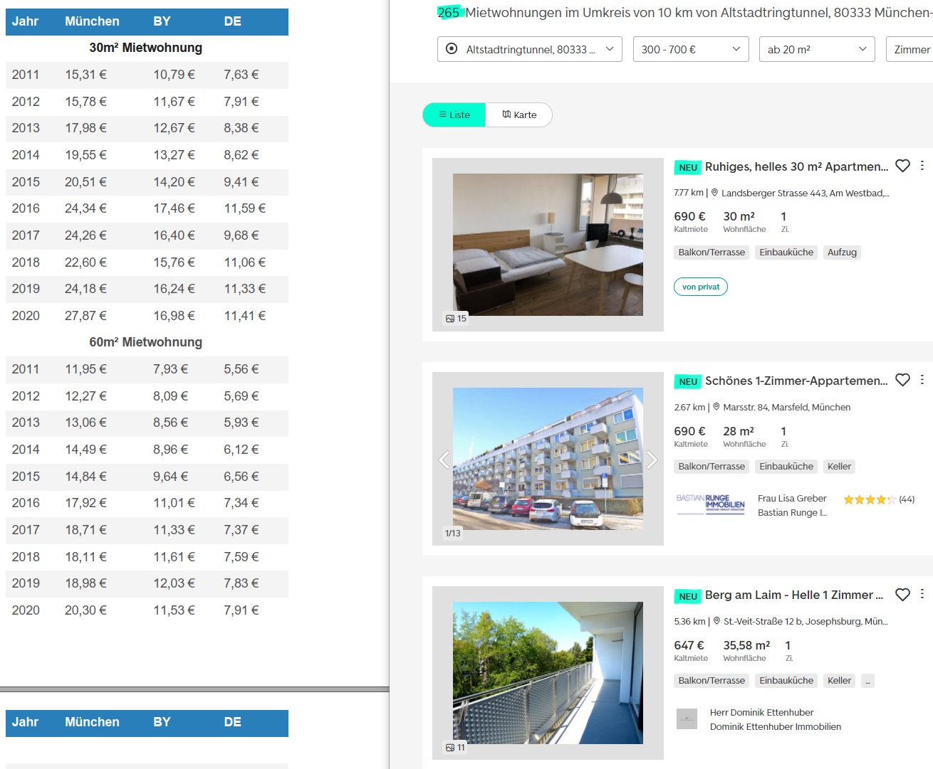Click the 647 € Kaltmiete price
Image resolution: width=933 pixels, height=769 pixels.
[x=689, y=645]
